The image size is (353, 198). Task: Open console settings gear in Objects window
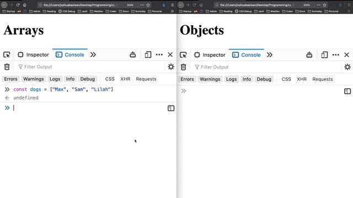[347, 67]
